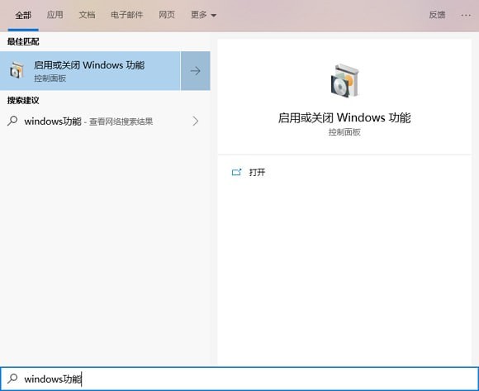
Task: Focus the search box containing windows功能
Action: 239,379
